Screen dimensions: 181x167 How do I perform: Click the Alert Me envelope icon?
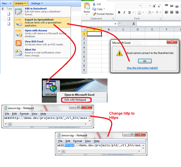point(18,53)
